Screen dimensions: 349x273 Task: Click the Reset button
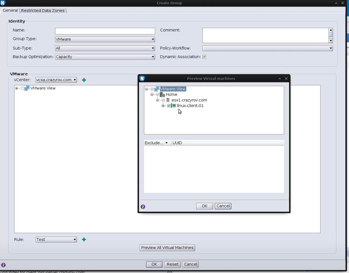pos(172,264)
